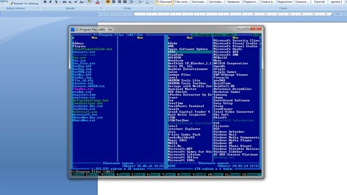This screenshot has height=195, width=347.
Task: Expand the underline style dropdown arrow
Action: click(x=60, y=2)
